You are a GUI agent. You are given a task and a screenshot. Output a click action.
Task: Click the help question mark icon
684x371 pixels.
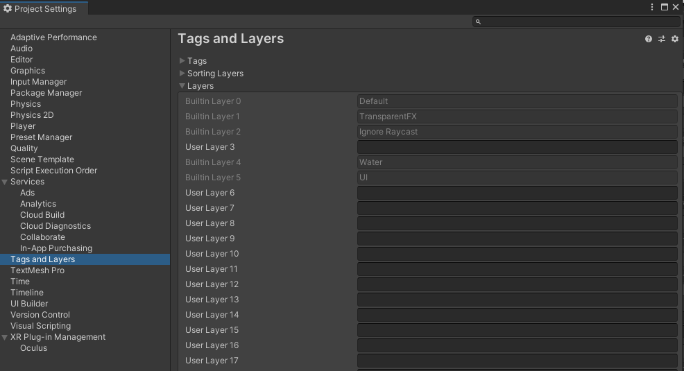tap(649, 40)
